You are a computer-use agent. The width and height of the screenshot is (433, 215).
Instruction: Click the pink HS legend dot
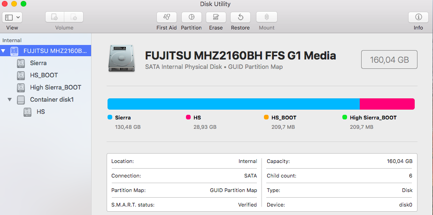tap(188, 117)
